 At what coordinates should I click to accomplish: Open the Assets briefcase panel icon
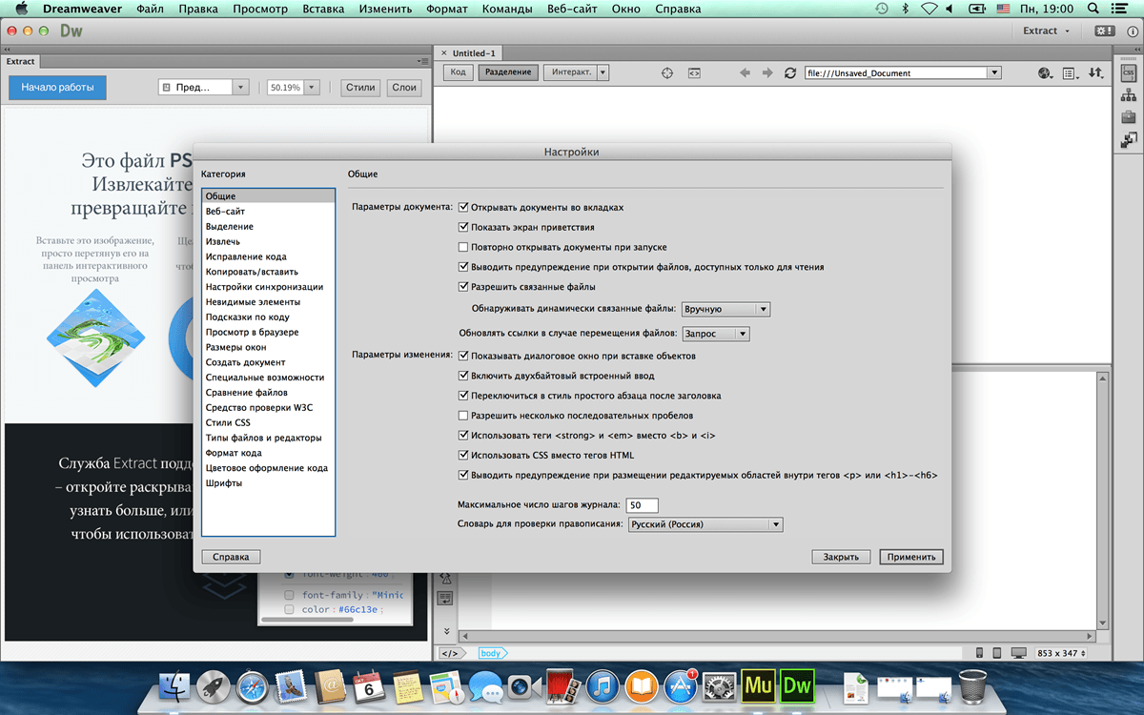[x=1129, y=117]
